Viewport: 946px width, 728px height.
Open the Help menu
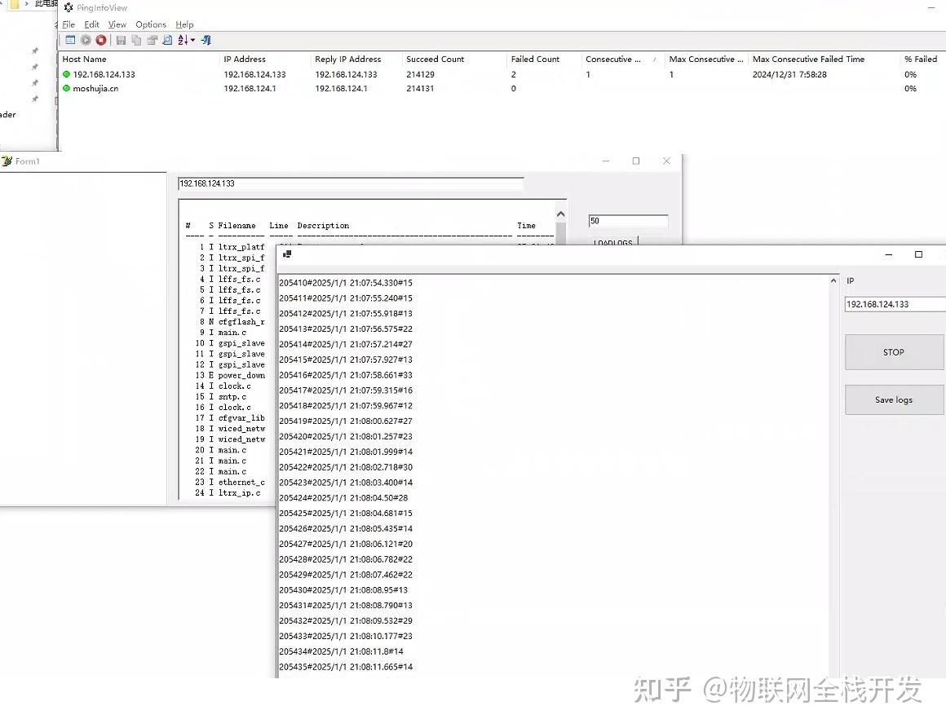pyautogui.click(x=184, y=24)
